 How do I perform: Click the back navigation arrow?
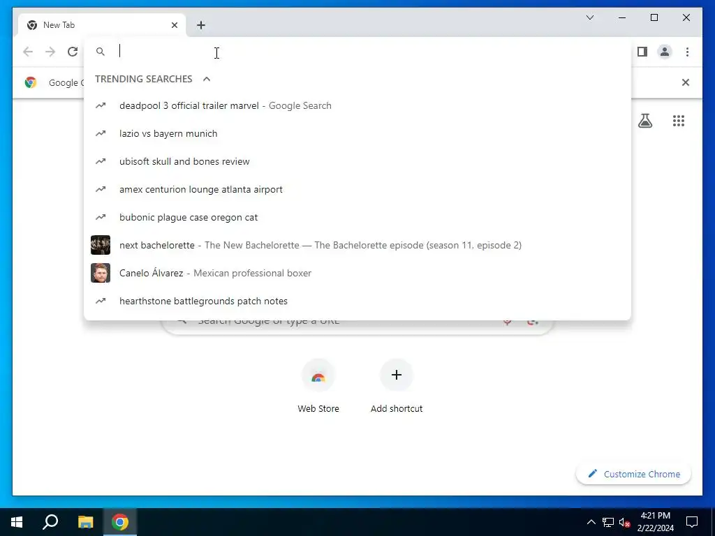tap(28, 52)
